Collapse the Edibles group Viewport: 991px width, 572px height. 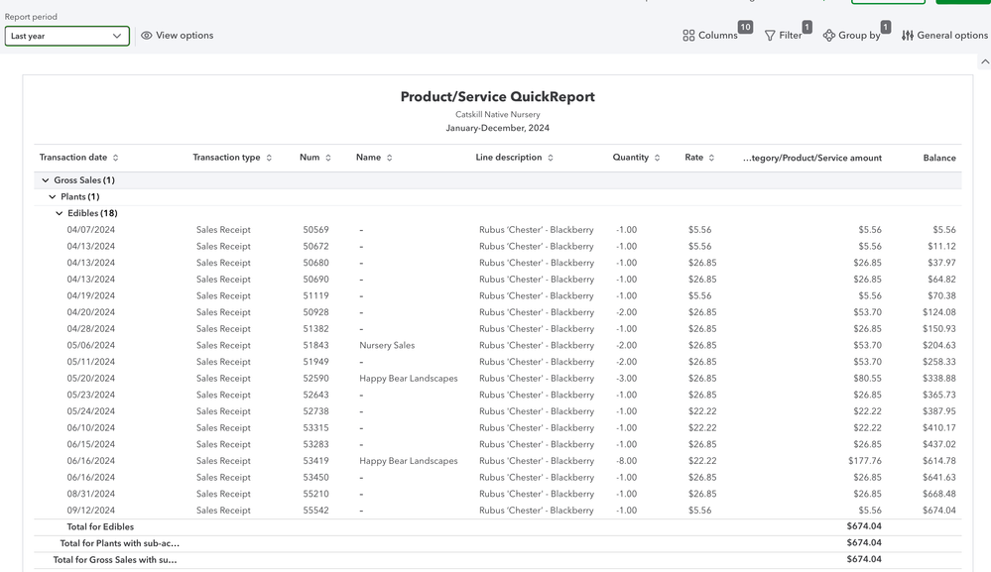coord(60,213)
